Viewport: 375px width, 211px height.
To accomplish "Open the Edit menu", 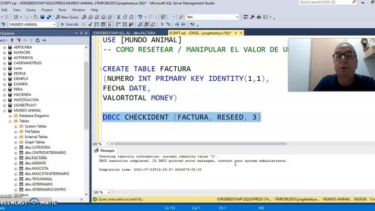I will (x=4, y=10).
